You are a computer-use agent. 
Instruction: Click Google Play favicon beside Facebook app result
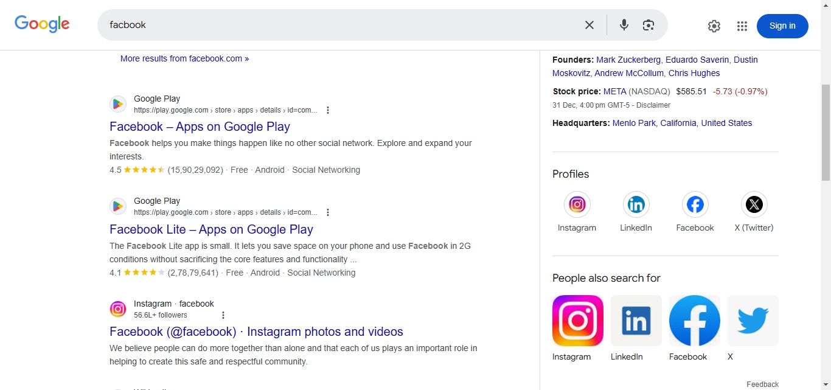coord(118,104)
